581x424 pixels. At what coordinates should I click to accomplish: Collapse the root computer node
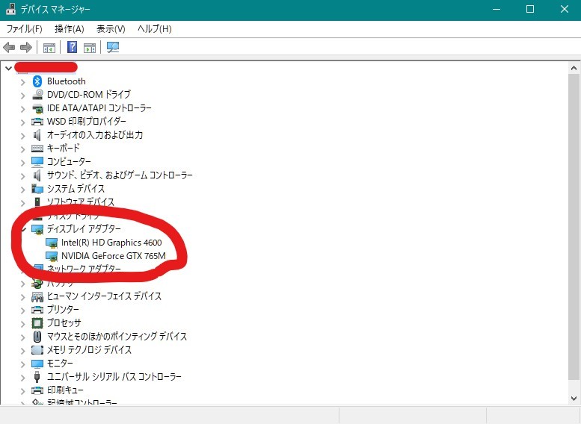8,68
